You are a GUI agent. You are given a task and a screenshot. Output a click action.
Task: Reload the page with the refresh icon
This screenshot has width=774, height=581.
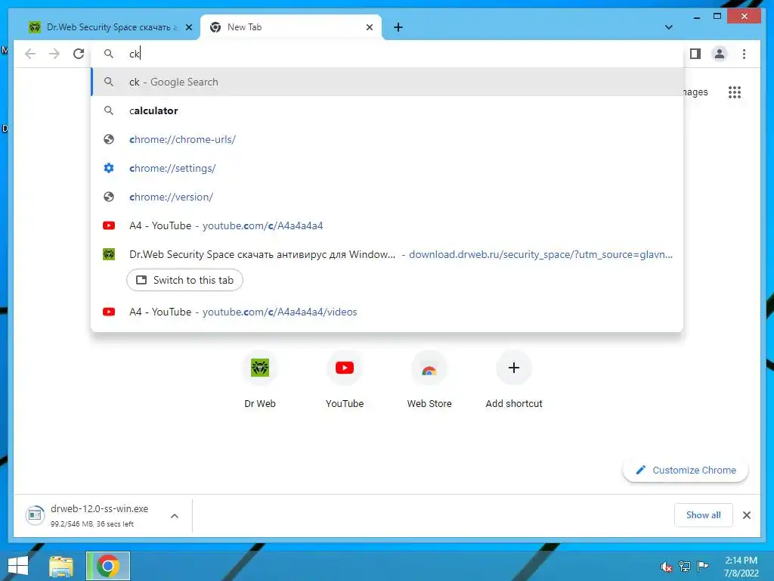79,54
